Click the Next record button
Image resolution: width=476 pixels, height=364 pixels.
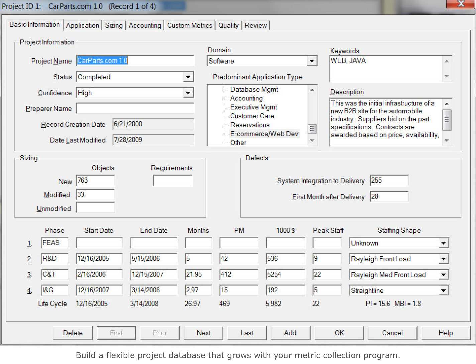coord(203,333)
